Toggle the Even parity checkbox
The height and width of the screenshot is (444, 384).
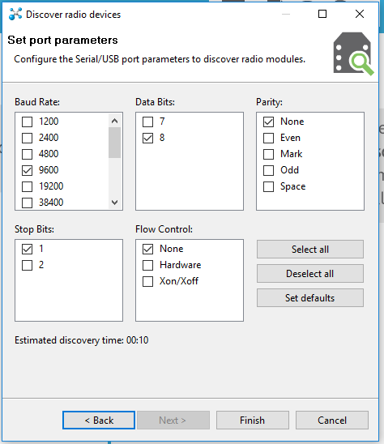268,139
